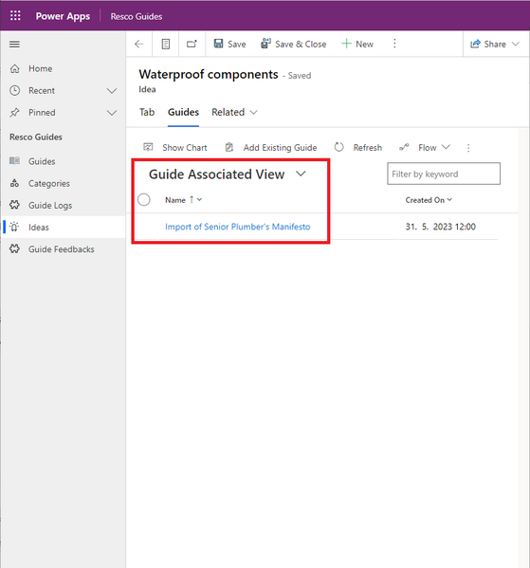Open Import of Senior Plumber's Manifesto

238,227
